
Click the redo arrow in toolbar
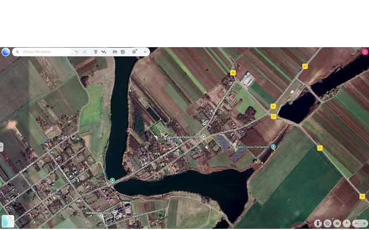click(85, 52)
